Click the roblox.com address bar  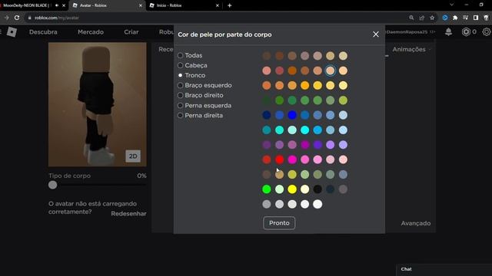click(x=217, y=18)
